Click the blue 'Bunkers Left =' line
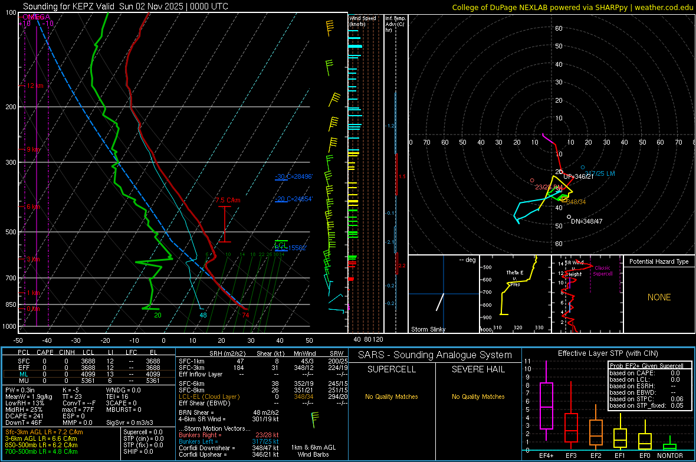 pyautogui.click(x=229, y=441)
